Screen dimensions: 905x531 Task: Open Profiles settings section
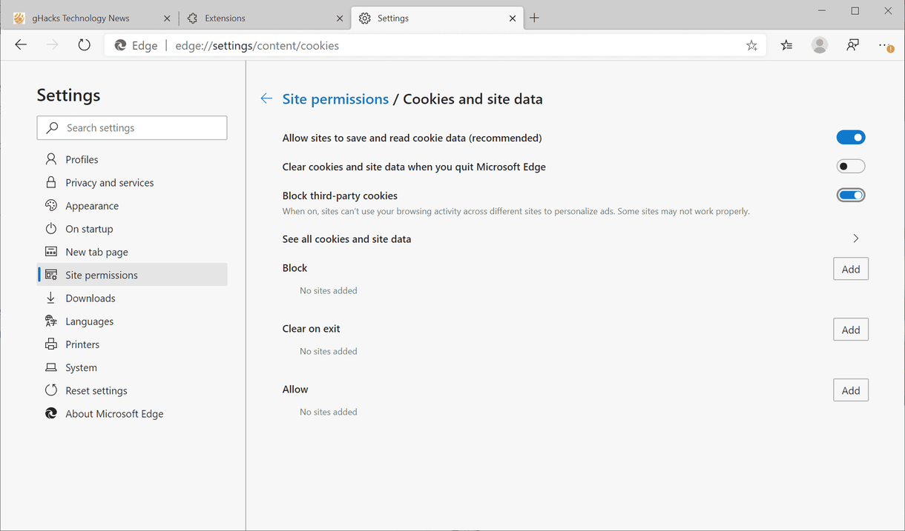[132, 159]
